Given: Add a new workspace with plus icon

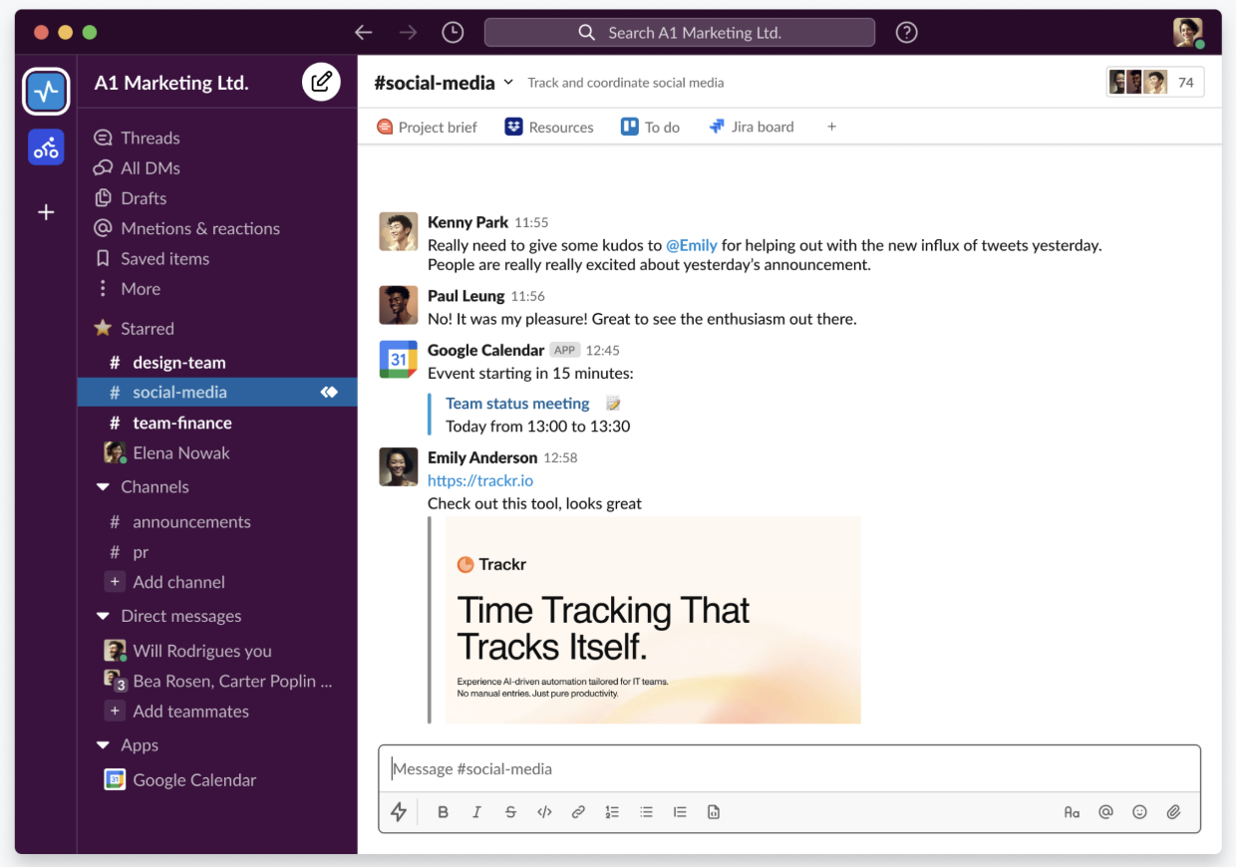Looking at the screenshot, I should tap(46, 212).
